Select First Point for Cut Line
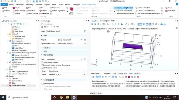Image resolution: width=179 pixels, height=100 pixels. click(x=123, y=11)
